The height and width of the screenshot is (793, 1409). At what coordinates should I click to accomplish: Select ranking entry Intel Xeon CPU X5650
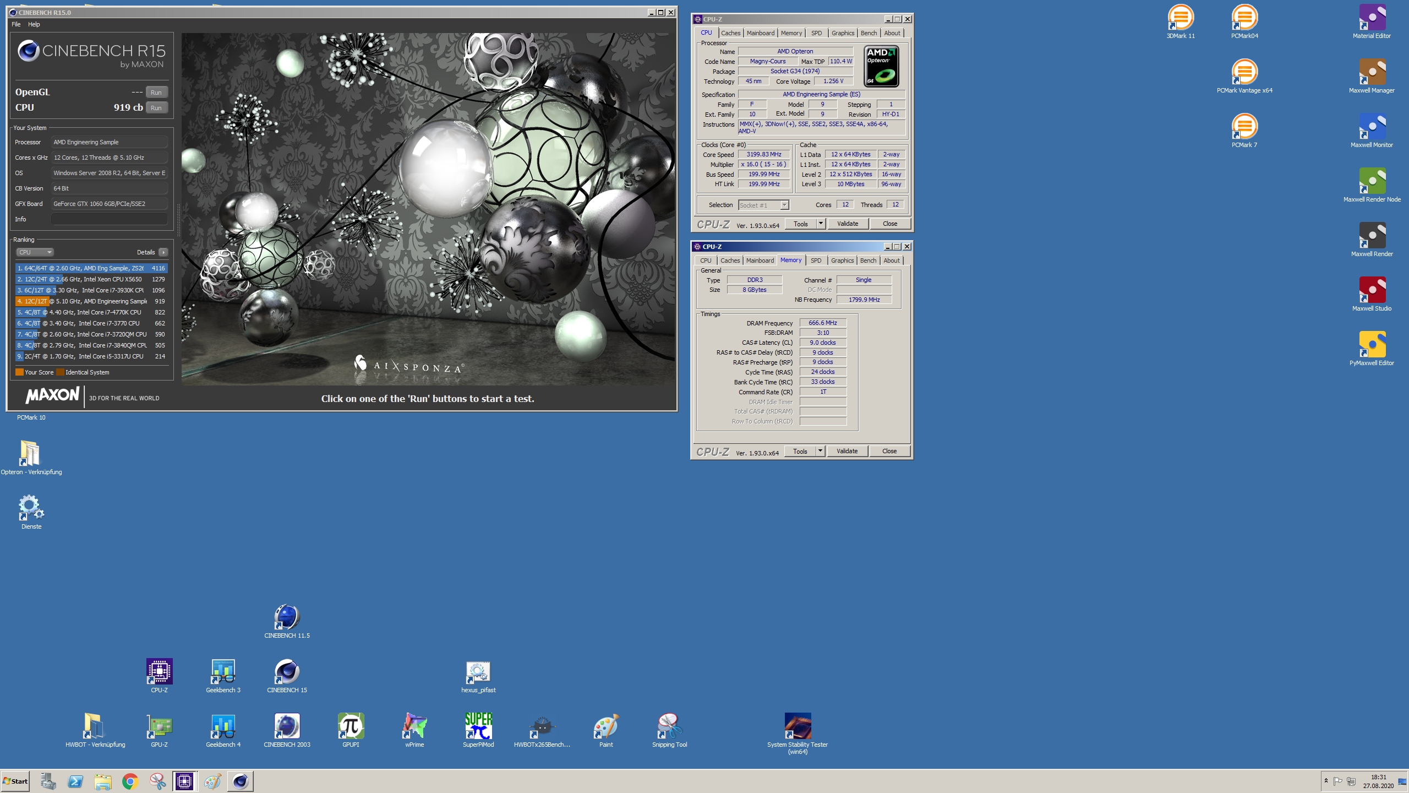pos(91,279)
